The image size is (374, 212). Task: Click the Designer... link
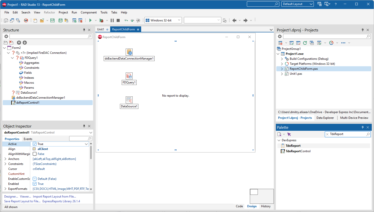(11, 197)
